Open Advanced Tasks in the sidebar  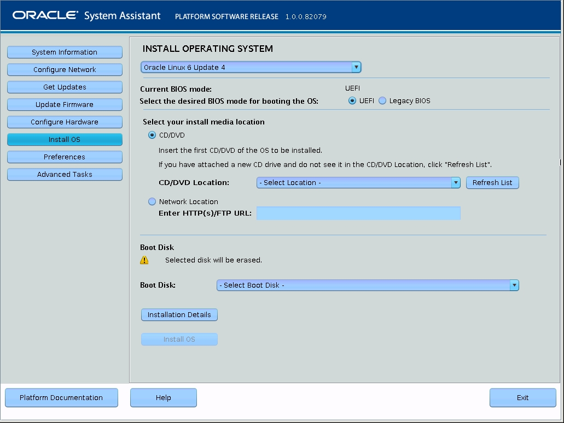pyautogui.click(x=65, y=175)
